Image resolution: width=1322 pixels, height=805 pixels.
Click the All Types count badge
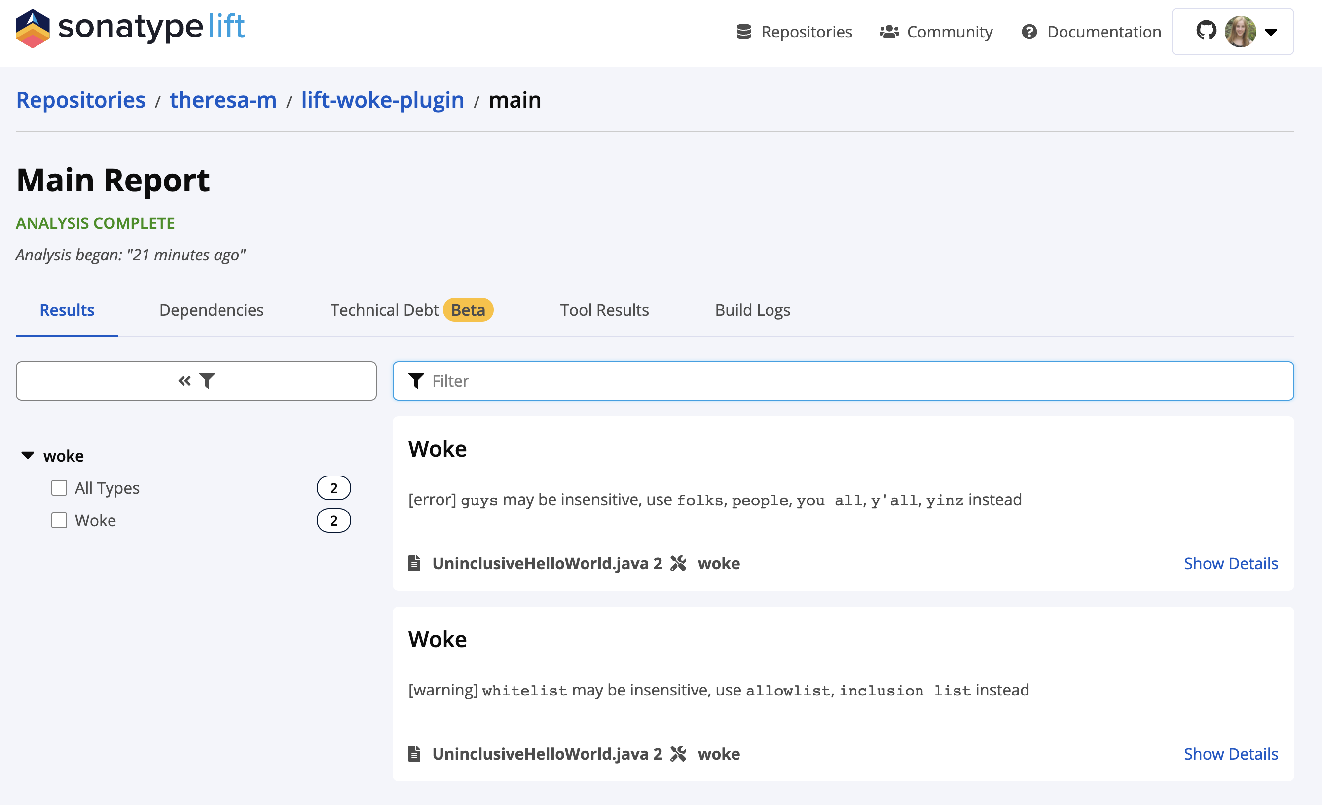tap(334, 488)
